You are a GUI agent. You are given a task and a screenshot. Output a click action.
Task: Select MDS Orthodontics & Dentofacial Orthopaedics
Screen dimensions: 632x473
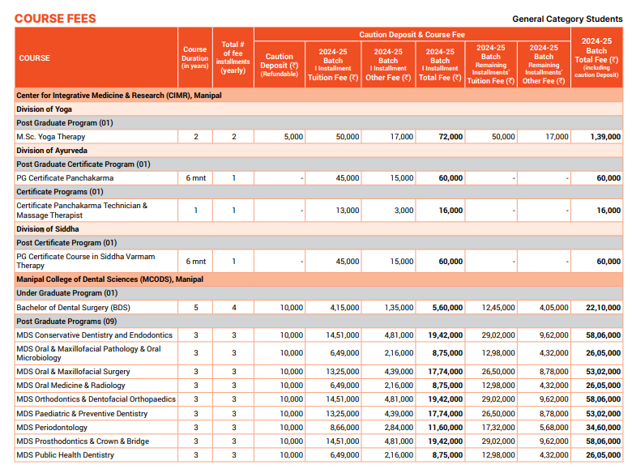coord(96,399)
